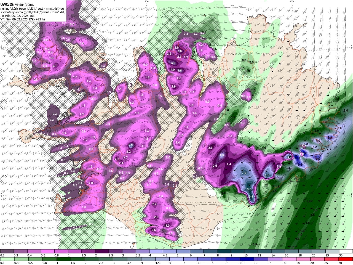Click the dark teal 8 swatch, upper legend row

coord(224,251)
